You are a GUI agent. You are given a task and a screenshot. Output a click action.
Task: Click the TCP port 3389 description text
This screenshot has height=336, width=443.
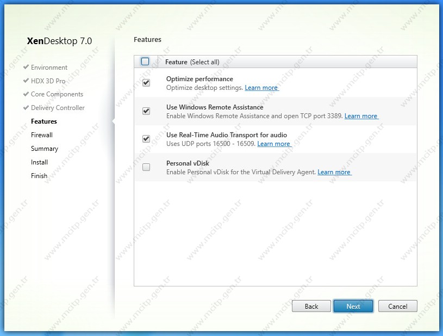click(x=254, y=116)
